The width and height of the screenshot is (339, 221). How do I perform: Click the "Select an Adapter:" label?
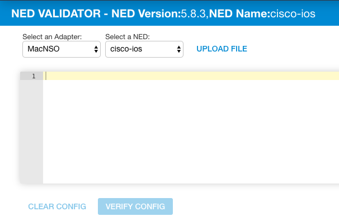tap(52, 37)
